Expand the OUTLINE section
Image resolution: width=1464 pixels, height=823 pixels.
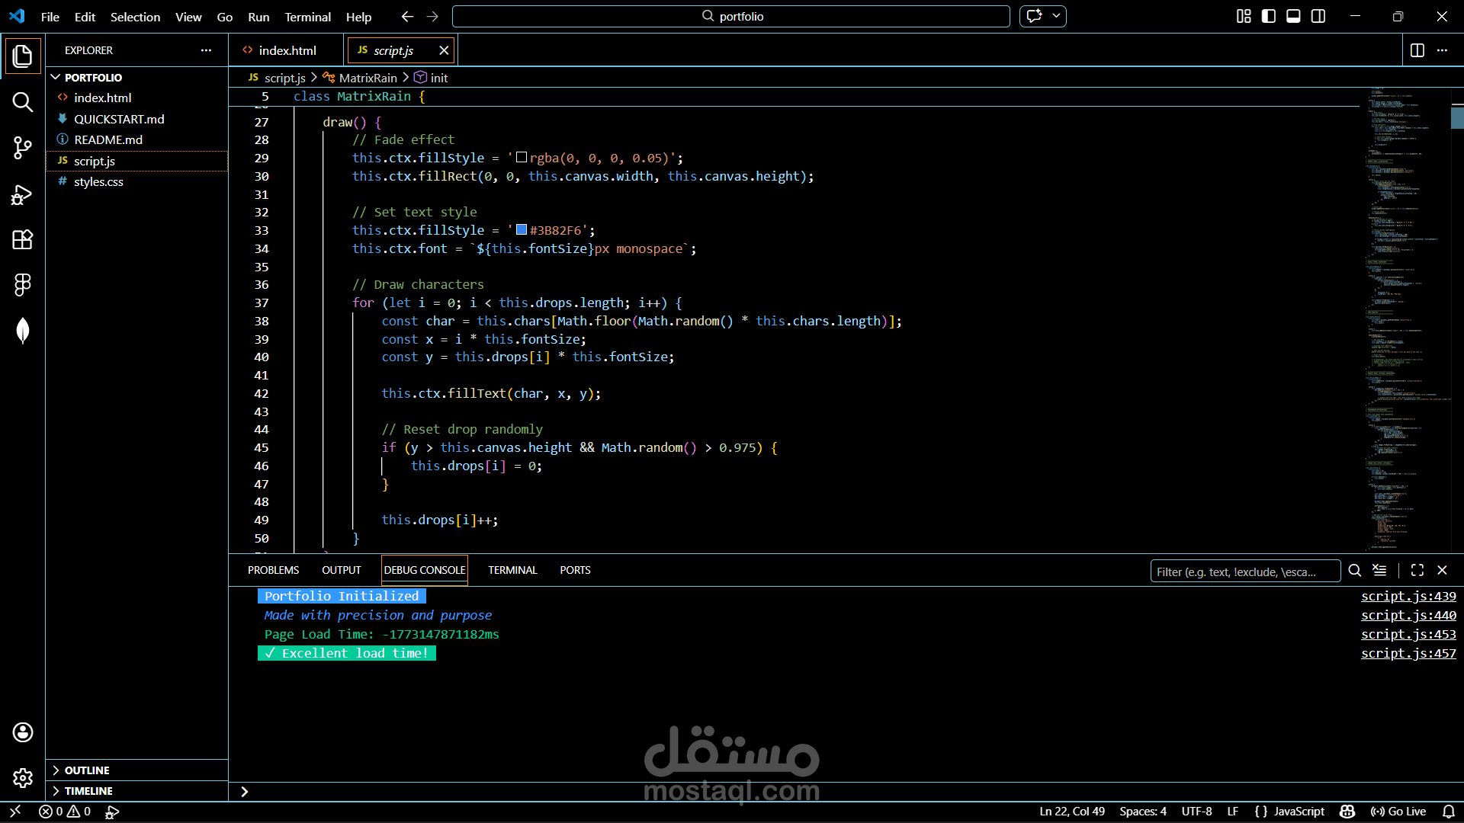[x=86, y=770]
